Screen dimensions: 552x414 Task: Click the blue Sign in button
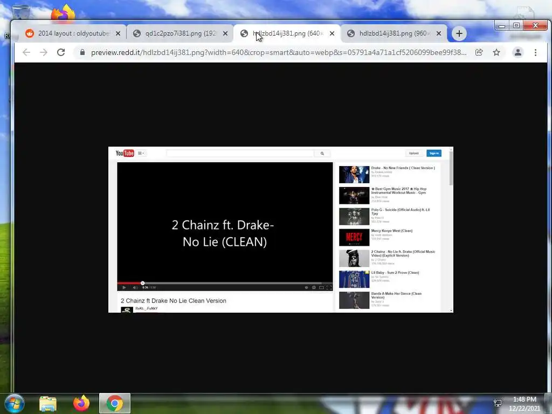tap(434, 153)
